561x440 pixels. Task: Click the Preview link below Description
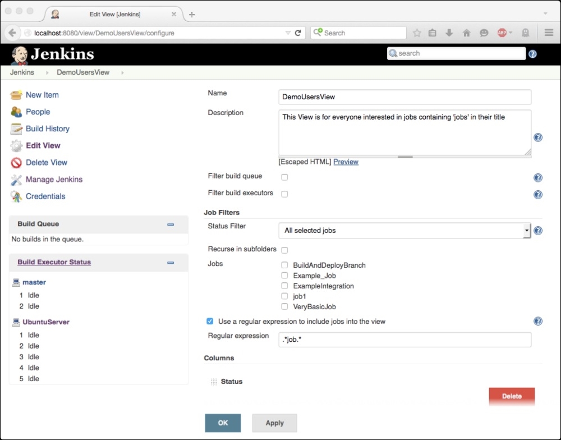point(346,162)
